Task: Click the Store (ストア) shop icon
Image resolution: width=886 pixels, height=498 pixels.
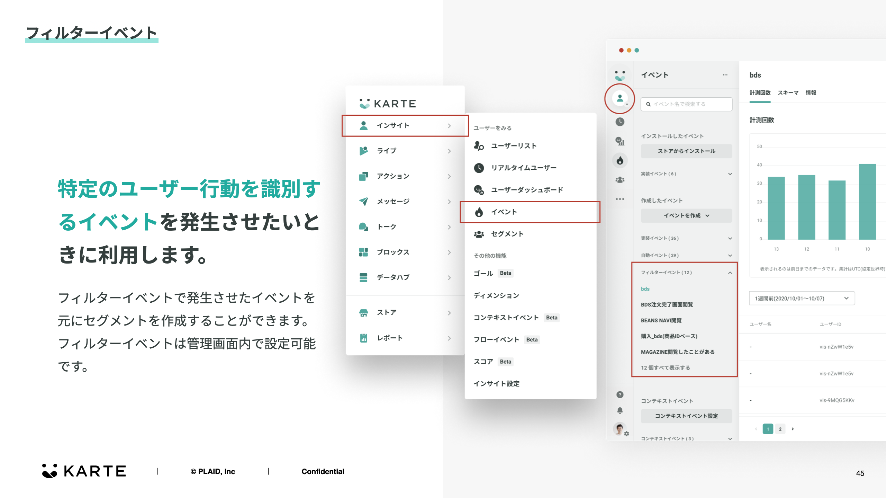Action: pyautogui.click(x=363, y=313)
